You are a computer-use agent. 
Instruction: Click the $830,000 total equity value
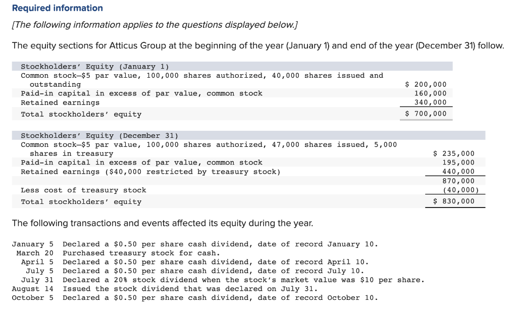coord(454,201)
